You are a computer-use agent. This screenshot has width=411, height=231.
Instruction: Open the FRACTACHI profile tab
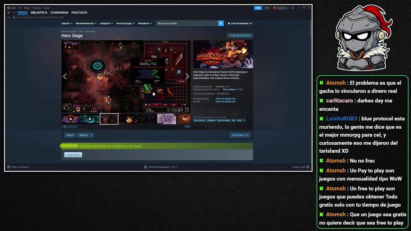(x=79, y=13)
